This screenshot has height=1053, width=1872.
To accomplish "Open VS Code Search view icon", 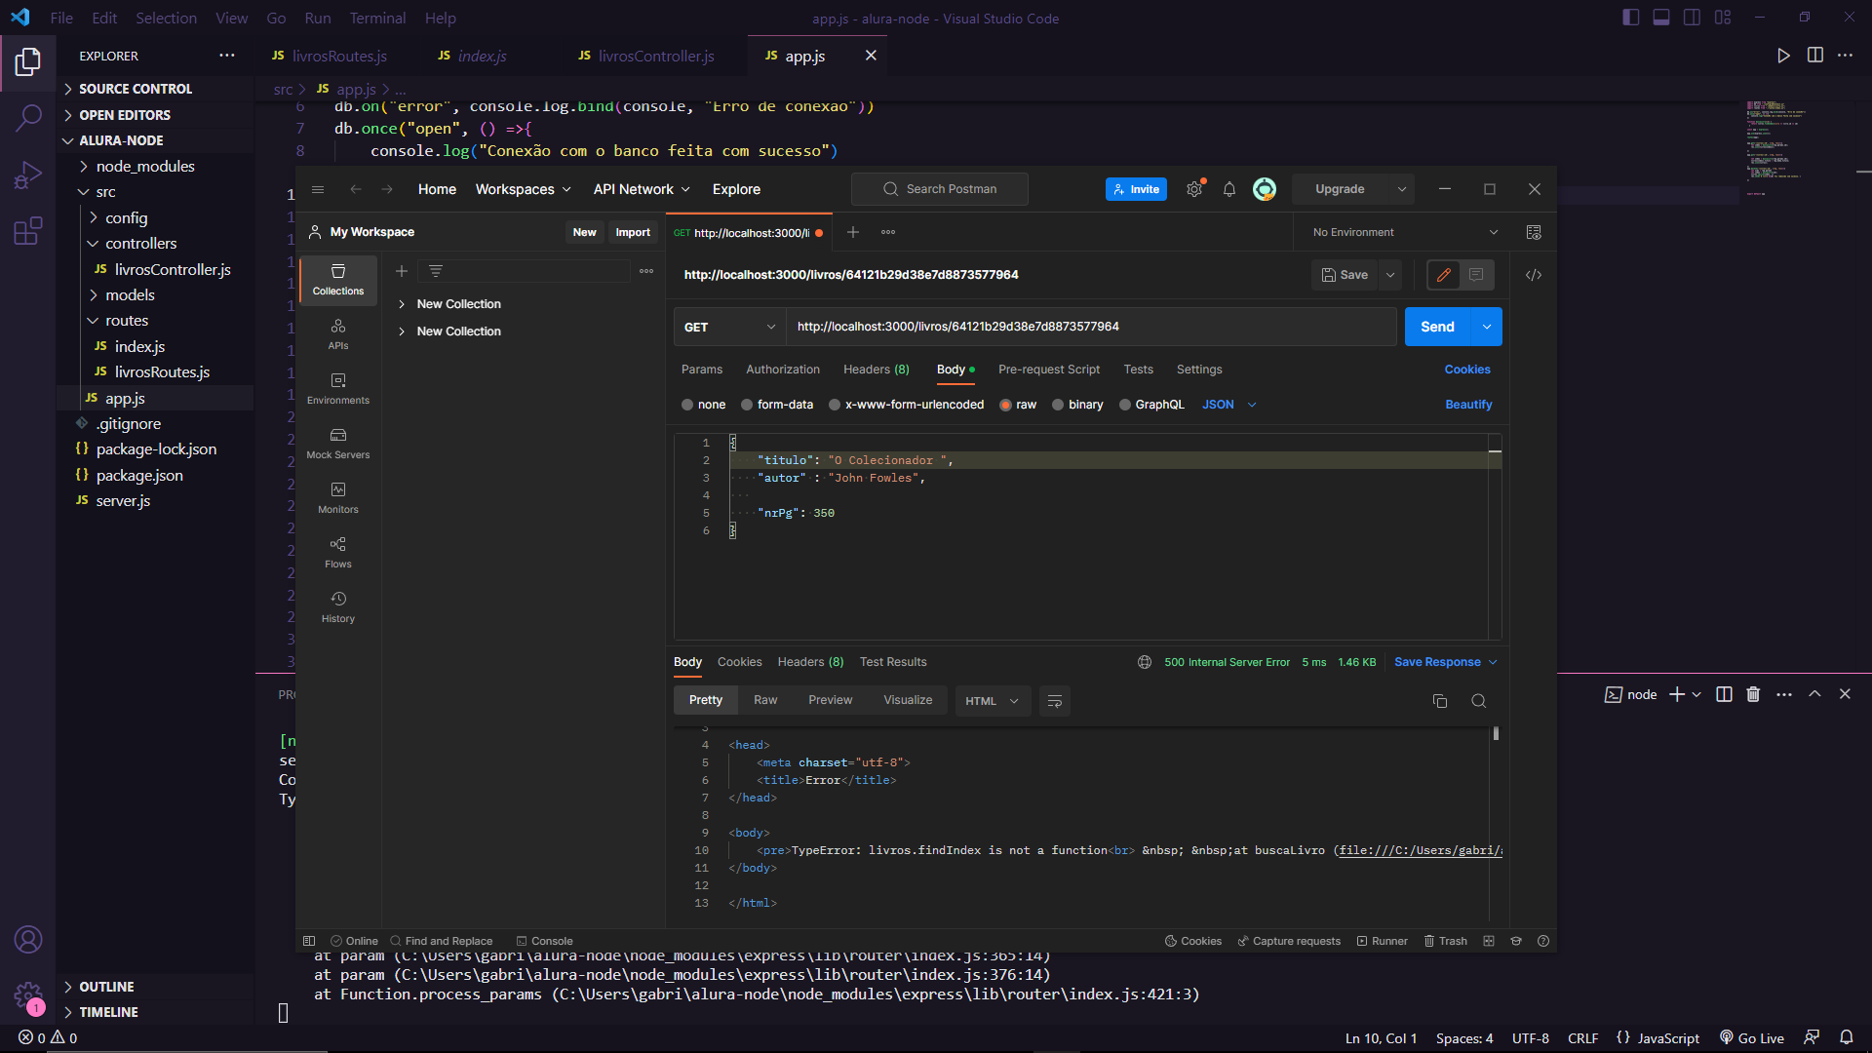I will 28,119.
